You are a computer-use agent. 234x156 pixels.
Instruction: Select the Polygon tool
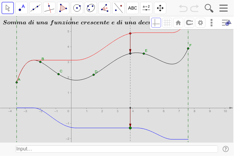tap(63, 8)
